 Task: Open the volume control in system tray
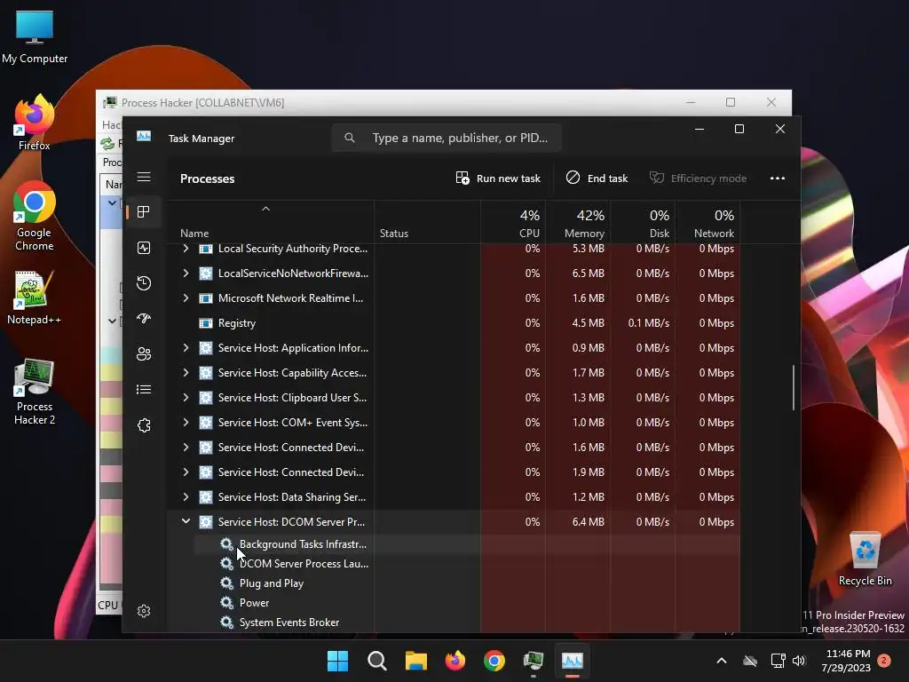tap(799, 661)
